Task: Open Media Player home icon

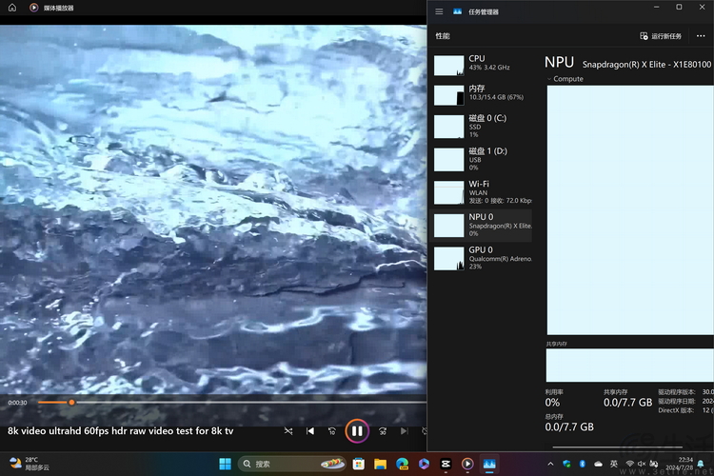Action: coord(12,8)
